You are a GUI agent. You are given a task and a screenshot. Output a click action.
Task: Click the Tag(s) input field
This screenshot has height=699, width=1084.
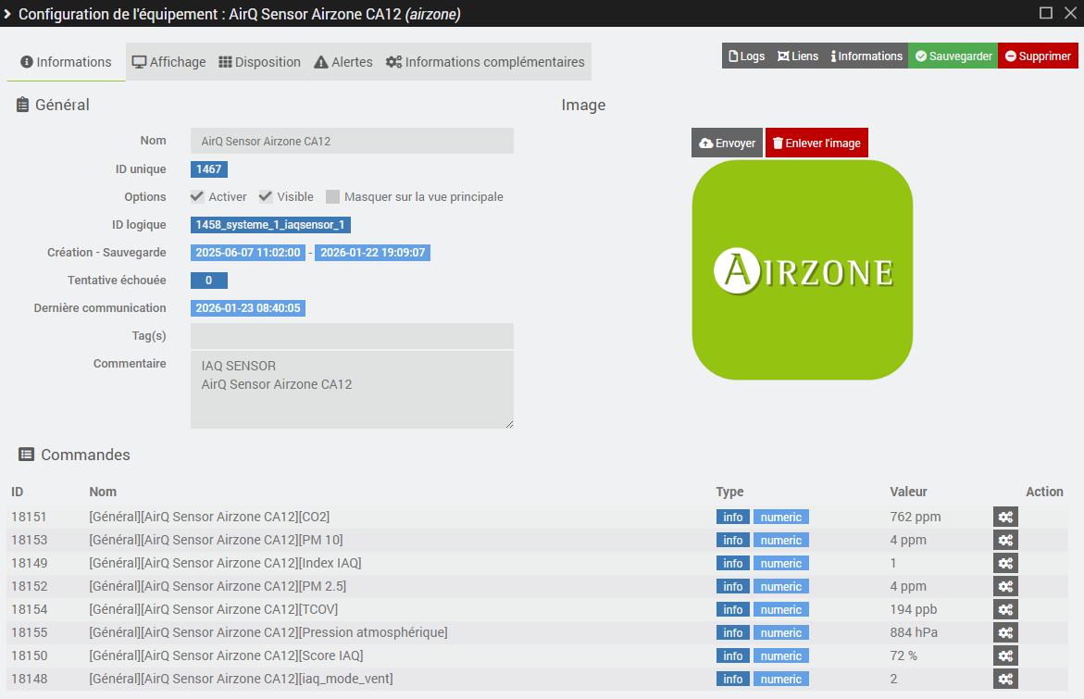point(352,336)
